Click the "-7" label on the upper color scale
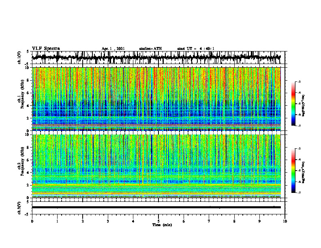The width and height of the screenshot is (321, 248). pos(299,126)
